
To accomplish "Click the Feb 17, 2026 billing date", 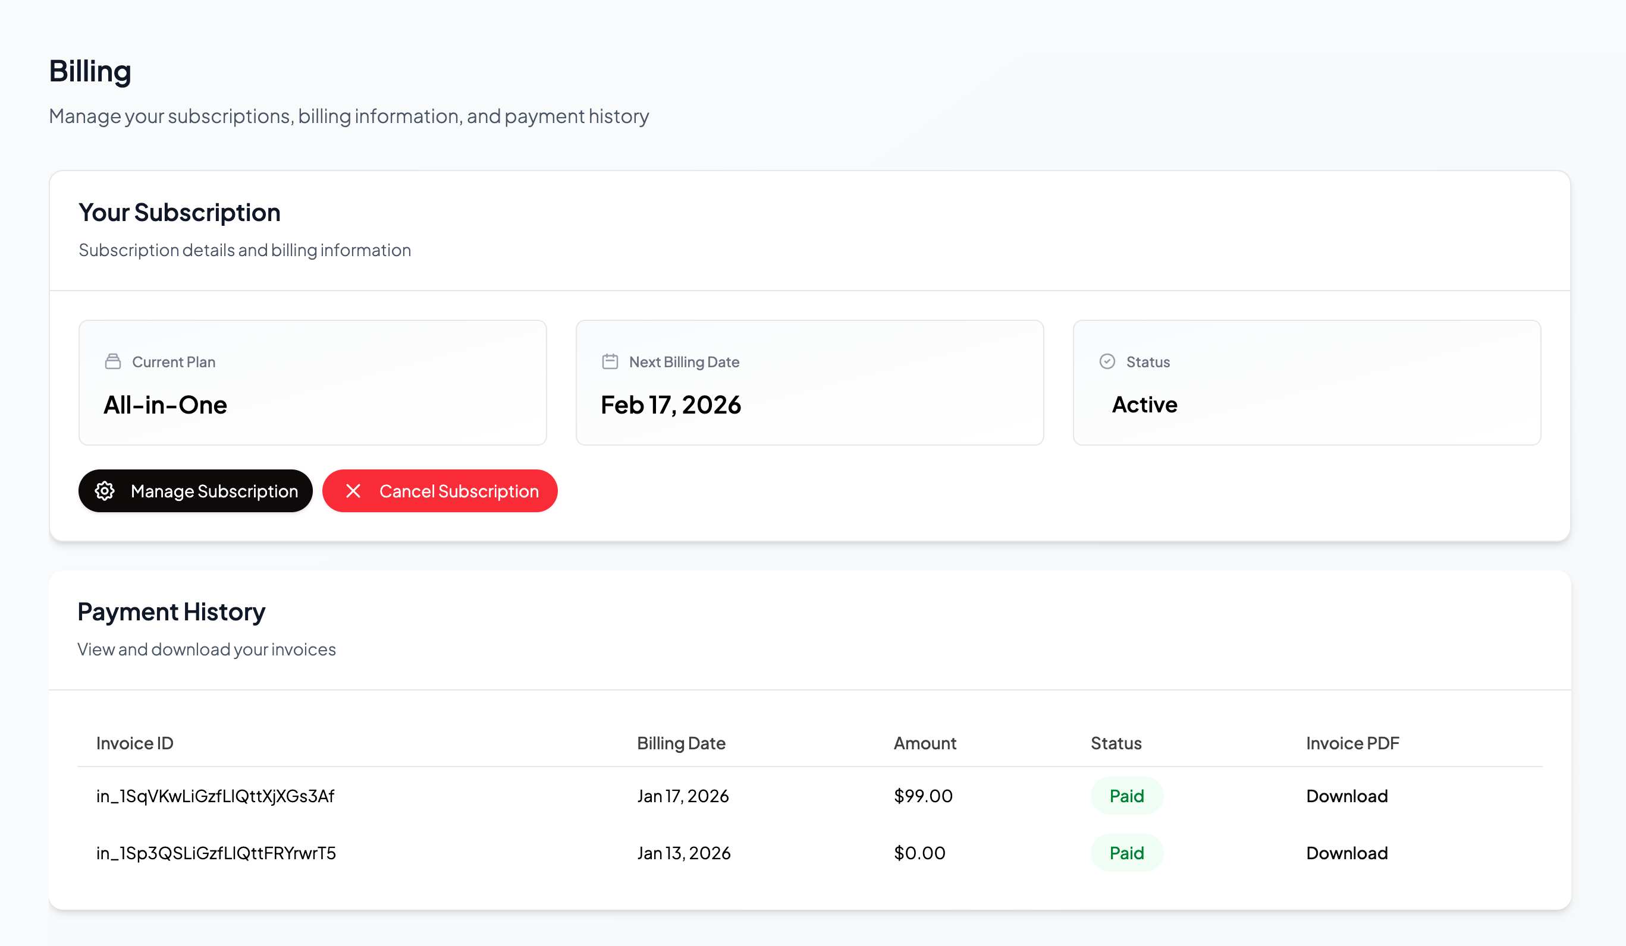I will click(670, 405).
